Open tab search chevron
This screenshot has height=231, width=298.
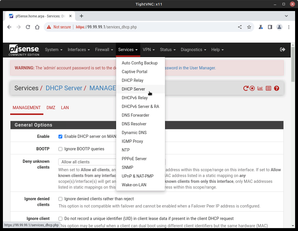(286, 16)
